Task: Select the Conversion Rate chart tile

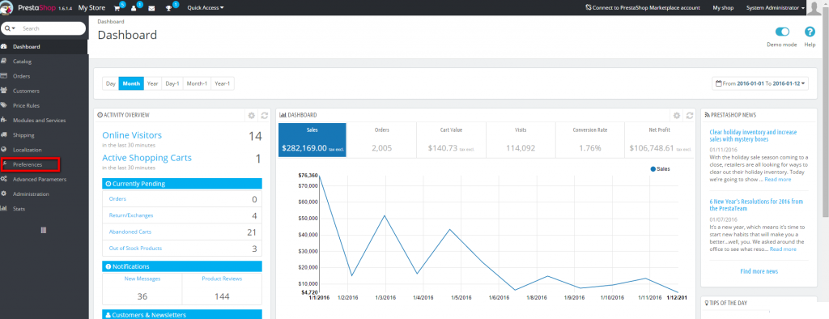Action: point(590,140)
